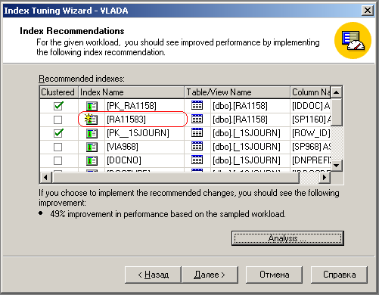Click the table icon in the [DOCNO] row

click(x=197, y=160)
